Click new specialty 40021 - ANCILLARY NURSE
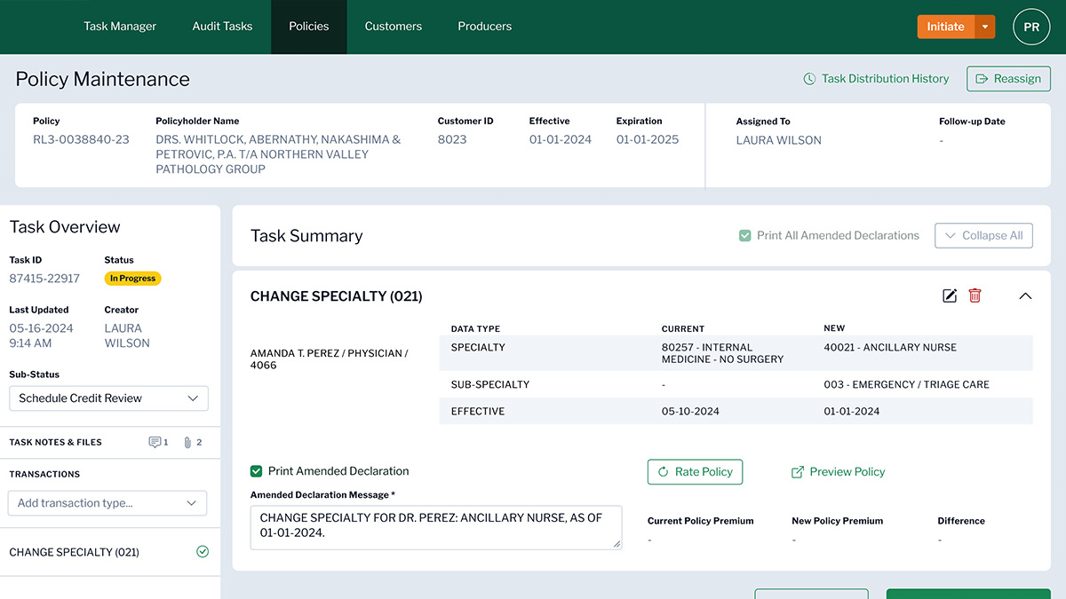Screen dimensions: 1066x599 890,348
